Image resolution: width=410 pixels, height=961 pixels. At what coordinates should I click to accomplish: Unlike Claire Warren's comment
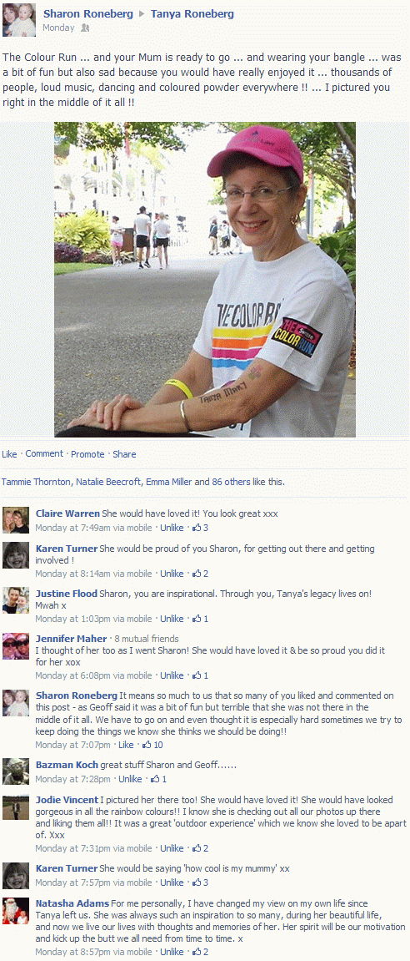point(172,528)
